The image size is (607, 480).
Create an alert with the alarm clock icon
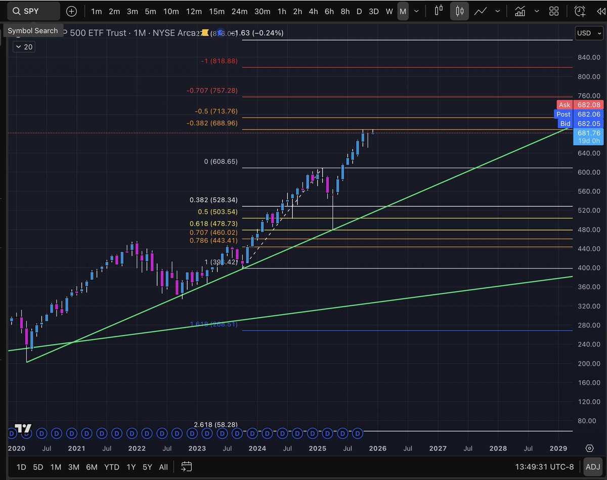[x=580, y=11]
